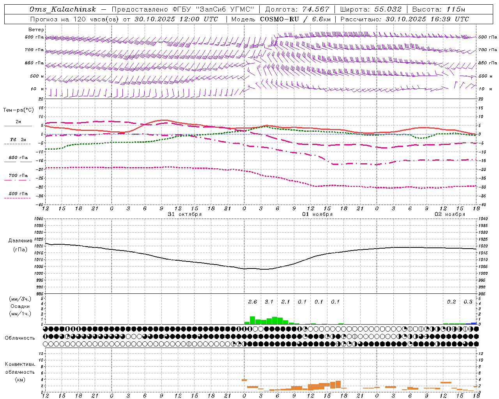
Task: Click the 500 м wind level label on left axis
Action: 37,76
